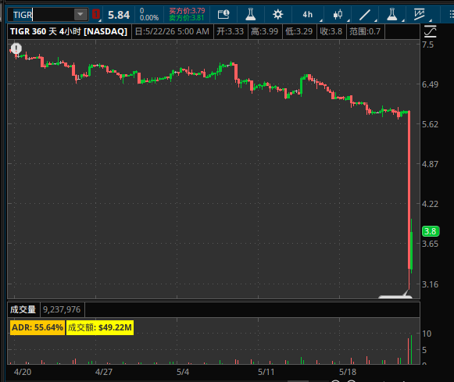Viewport: 454px width, 382px height.
Task: Click the range value 范围:0.7
Action: pyautogui.click(x=365, y=31)
